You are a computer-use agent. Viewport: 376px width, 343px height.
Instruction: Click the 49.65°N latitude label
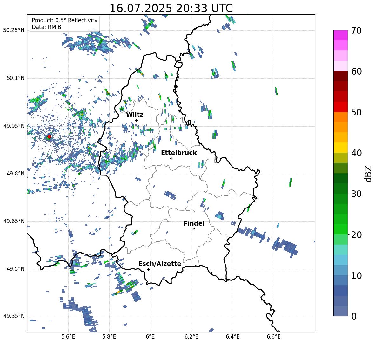[14, 221]
